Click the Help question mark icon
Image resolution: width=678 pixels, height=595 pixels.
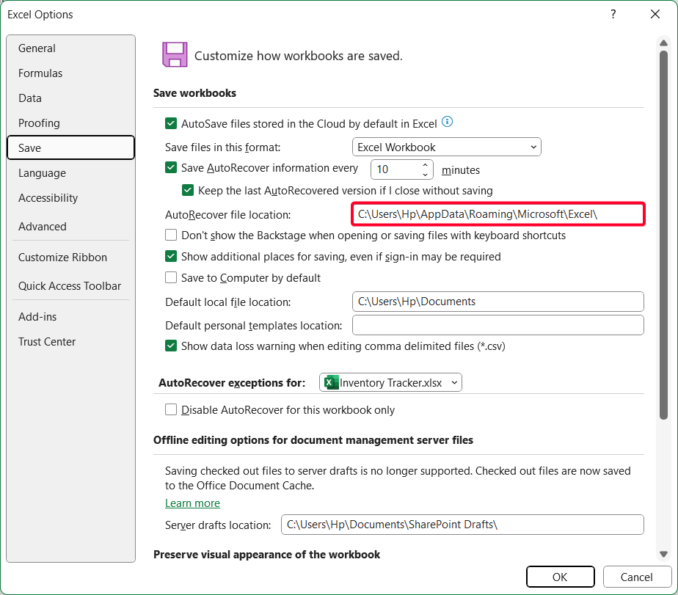point(613,14)
